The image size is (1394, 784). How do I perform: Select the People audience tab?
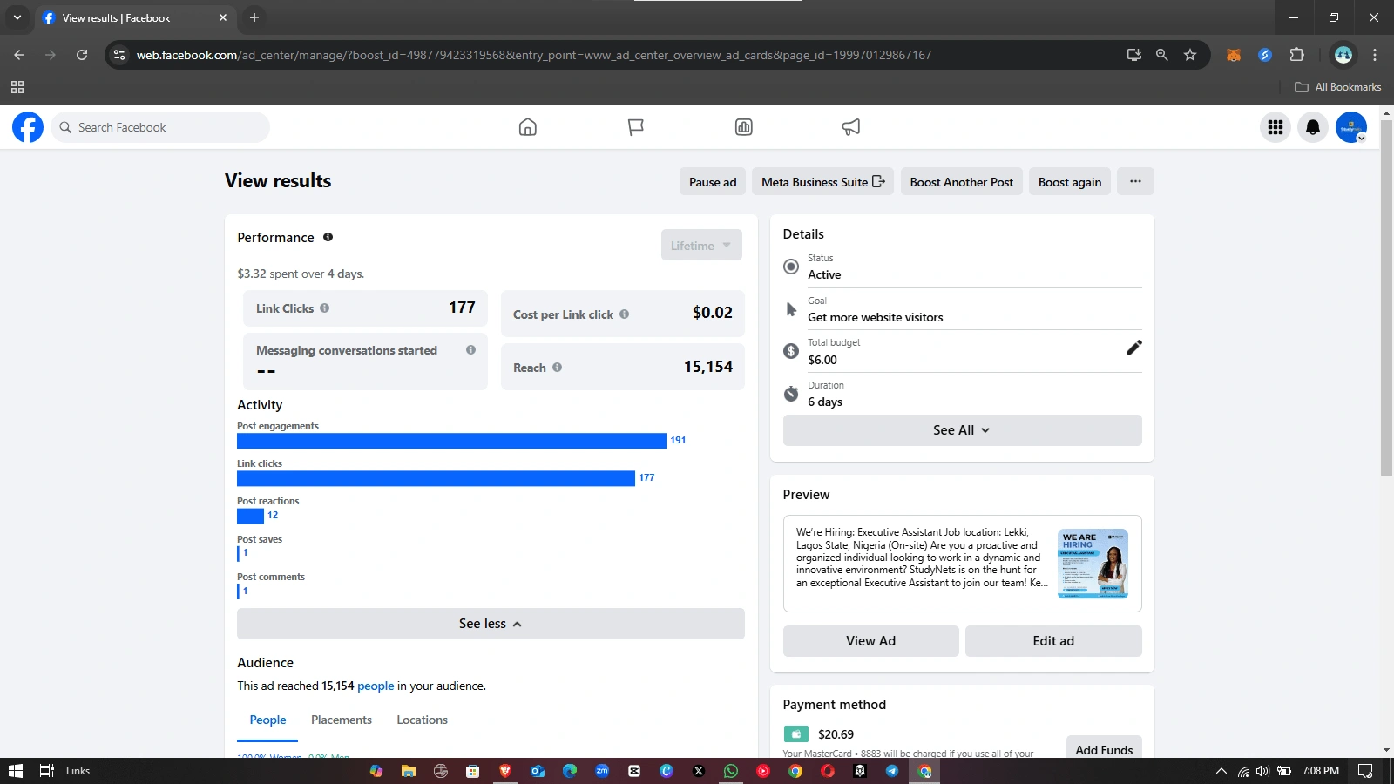[x=267, y=720]
